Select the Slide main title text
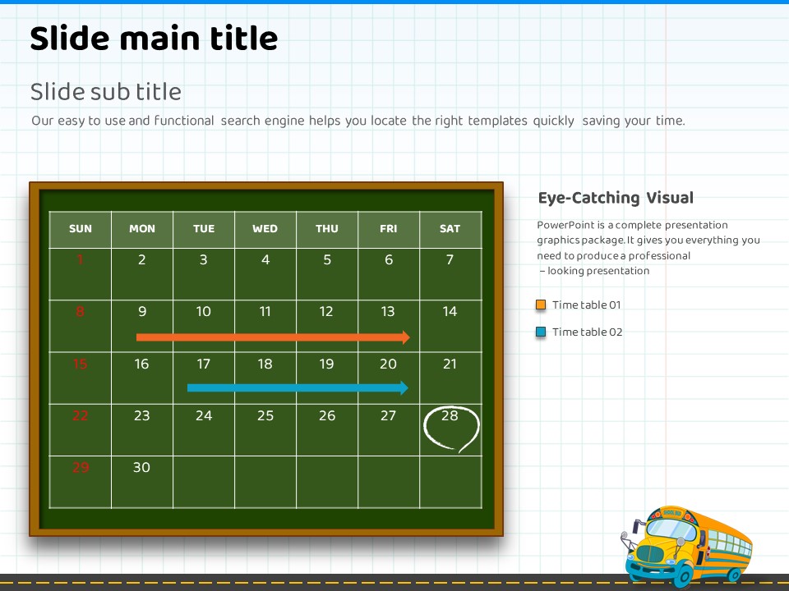The width and height of the screenshot is (789, 591). (x=154, y=39)
